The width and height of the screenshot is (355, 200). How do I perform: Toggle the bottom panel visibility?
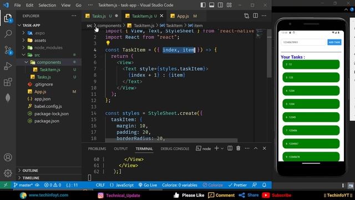[212, 5]
